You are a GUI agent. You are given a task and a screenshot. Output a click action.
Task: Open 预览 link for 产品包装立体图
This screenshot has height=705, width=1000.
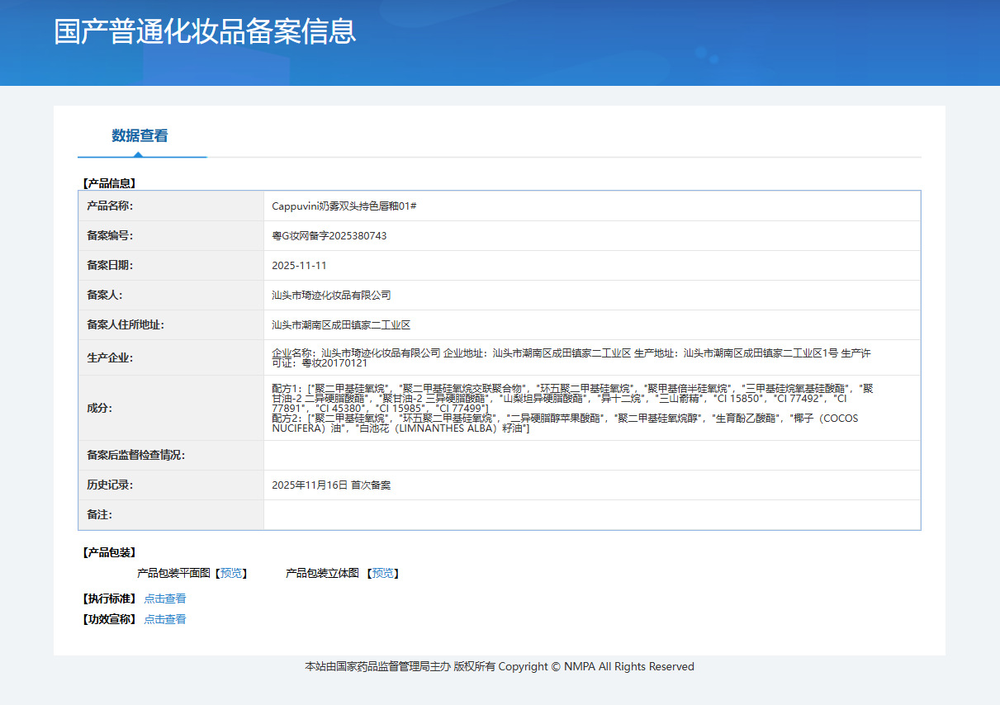click(382, 573)
